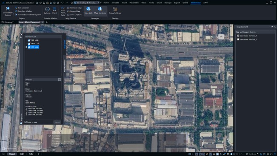277x156 pixels.
Task: Click the Import button
Action: pos(57,122)
